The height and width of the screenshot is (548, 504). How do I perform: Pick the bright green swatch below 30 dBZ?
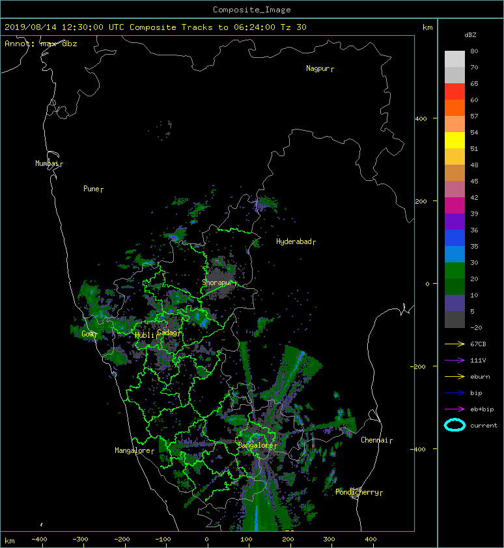455,271
